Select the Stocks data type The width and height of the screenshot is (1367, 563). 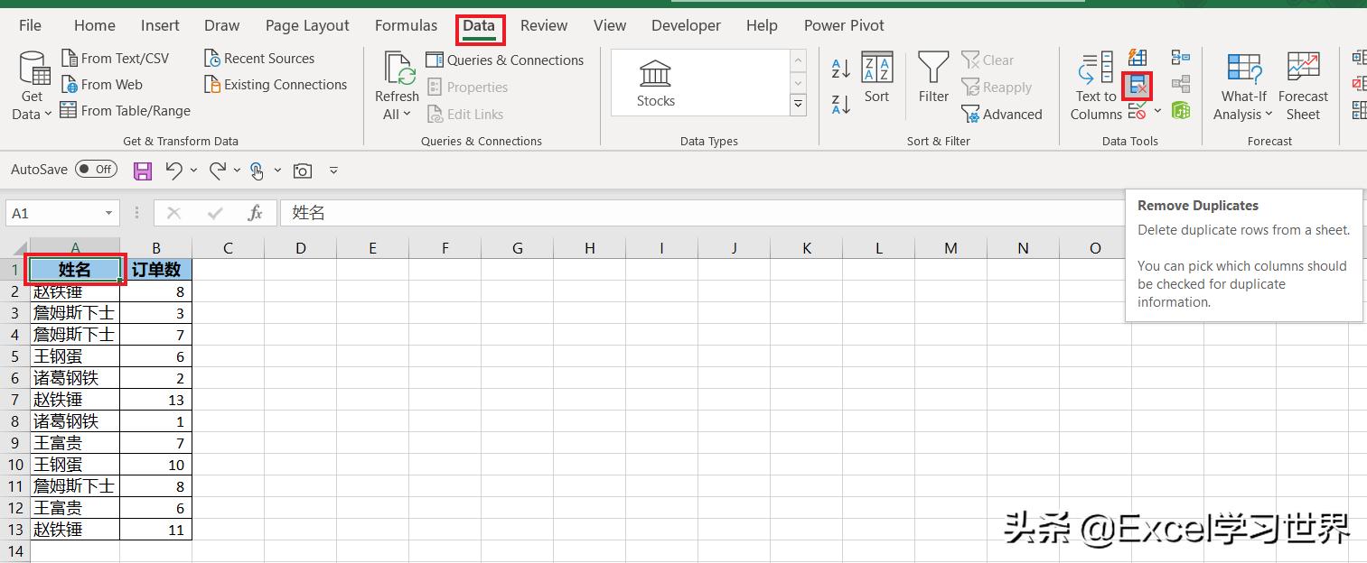(x=656, y=84)
